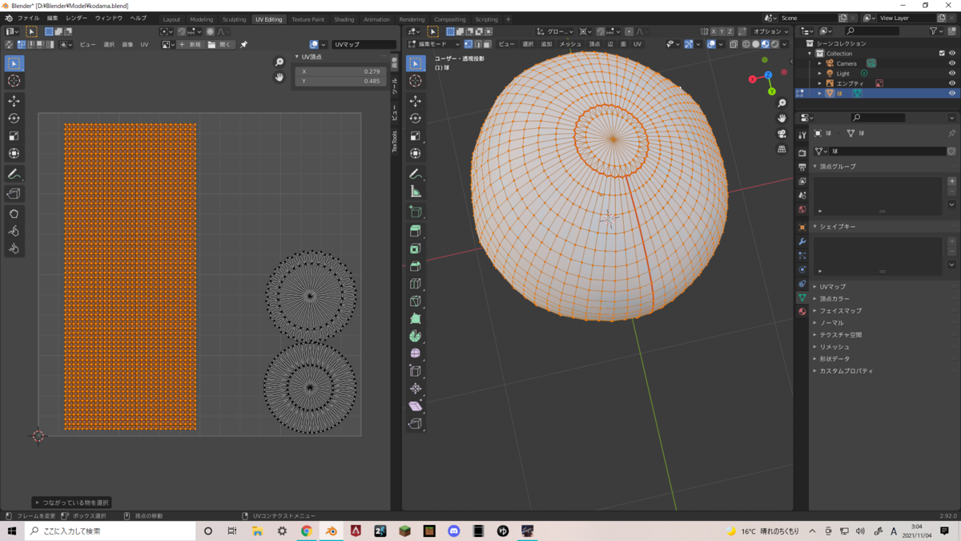Select the Grab sculpt tool in UV editor
This screenshot has height=541, width=961.
14,213
